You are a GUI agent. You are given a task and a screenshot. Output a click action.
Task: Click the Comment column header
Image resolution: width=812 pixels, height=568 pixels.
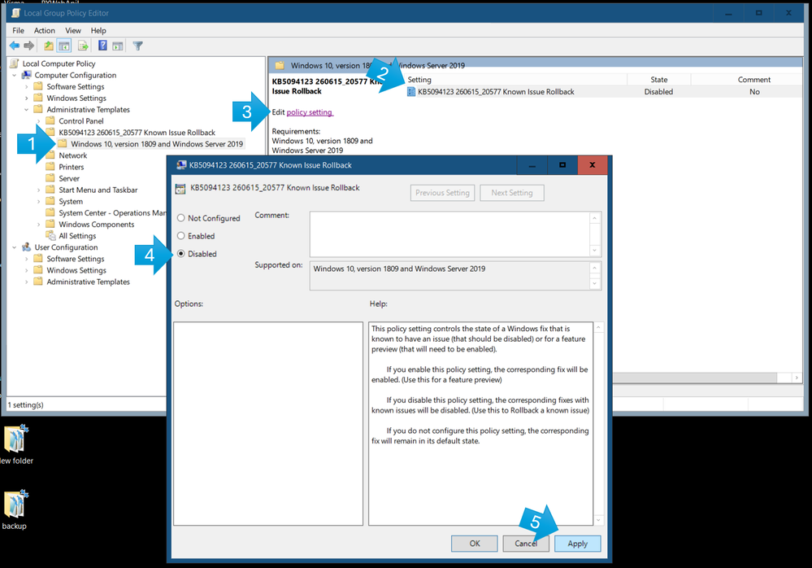coord(754,79)
